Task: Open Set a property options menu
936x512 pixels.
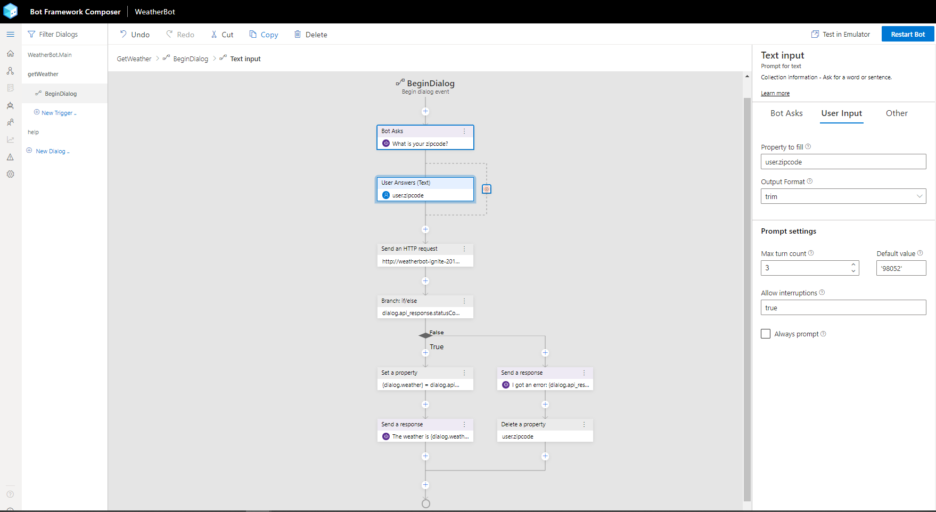Action: click(464, 373)
